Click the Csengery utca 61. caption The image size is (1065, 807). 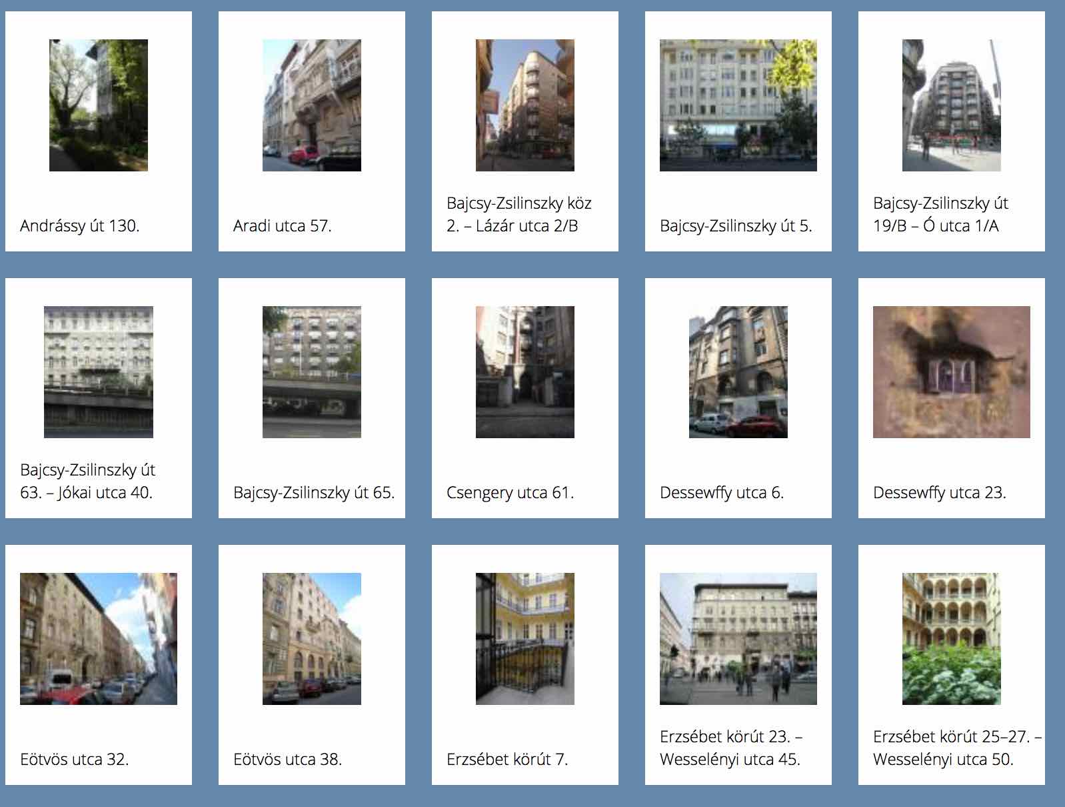tap(511, 493)
